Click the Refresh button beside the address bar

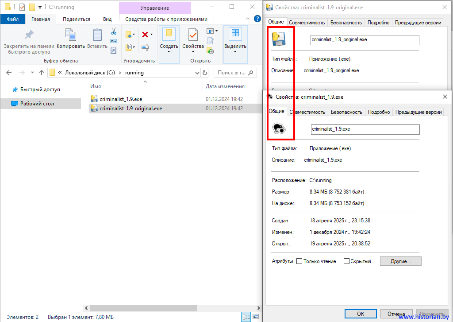pyautogui.click(x=205, y=73)
